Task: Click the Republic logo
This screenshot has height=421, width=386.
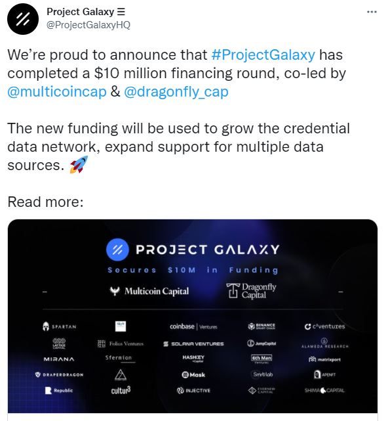Action: [x=59, y=390]
